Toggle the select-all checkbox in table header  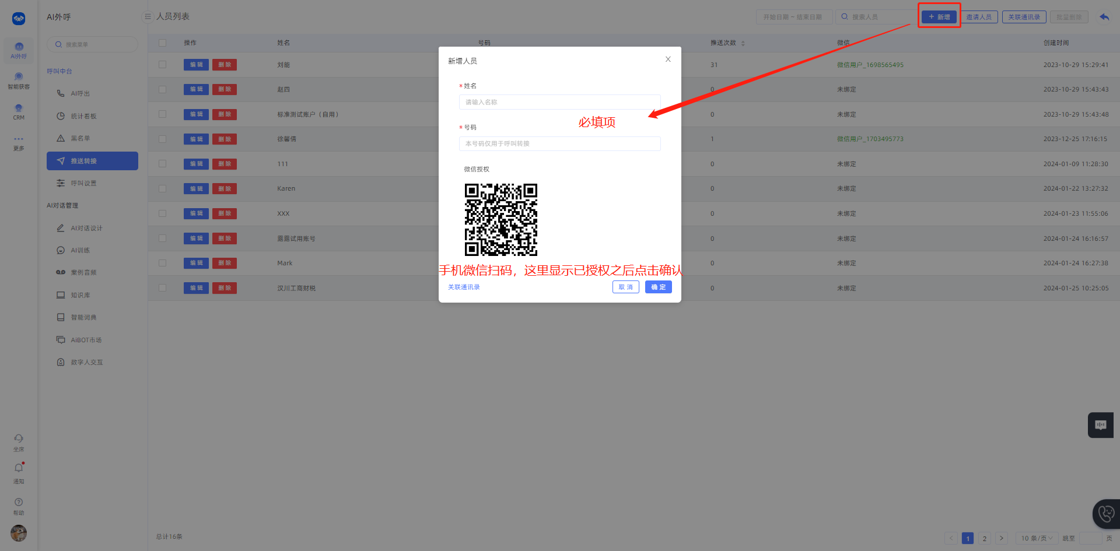pos(162,43)
